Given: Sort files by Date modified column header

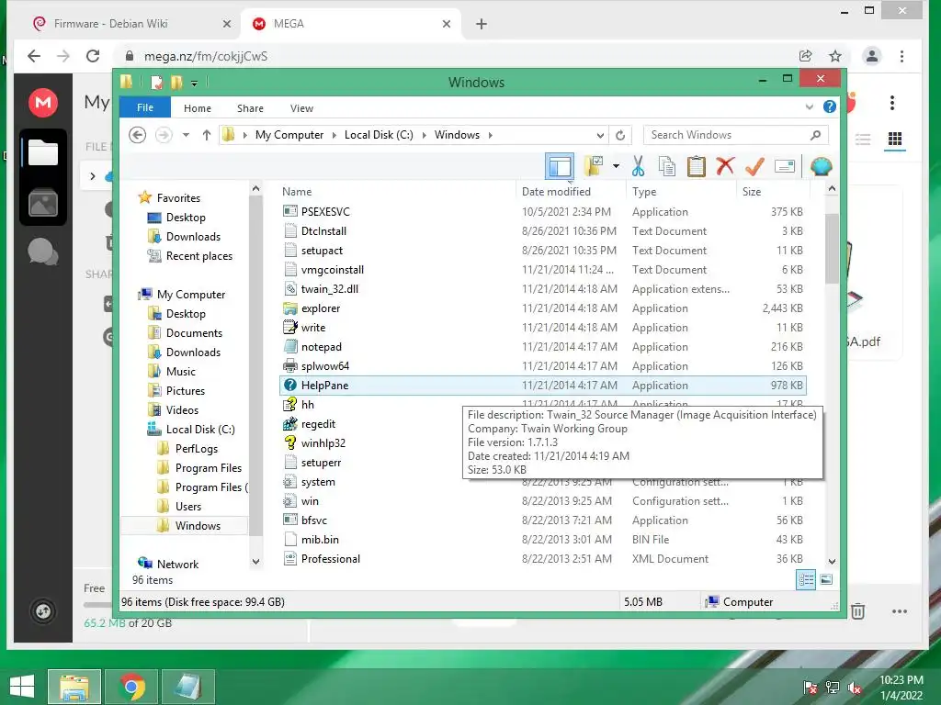Looking at the screenshot, I should tap(571, 191).
